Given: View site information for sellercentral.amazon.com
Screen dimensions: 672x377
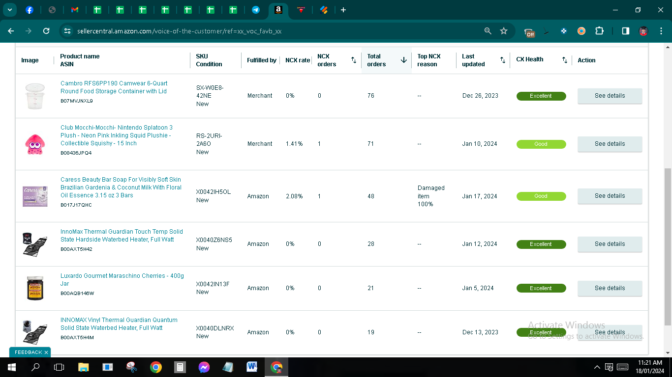Looking at the screenshot, I should pos(67,31).
